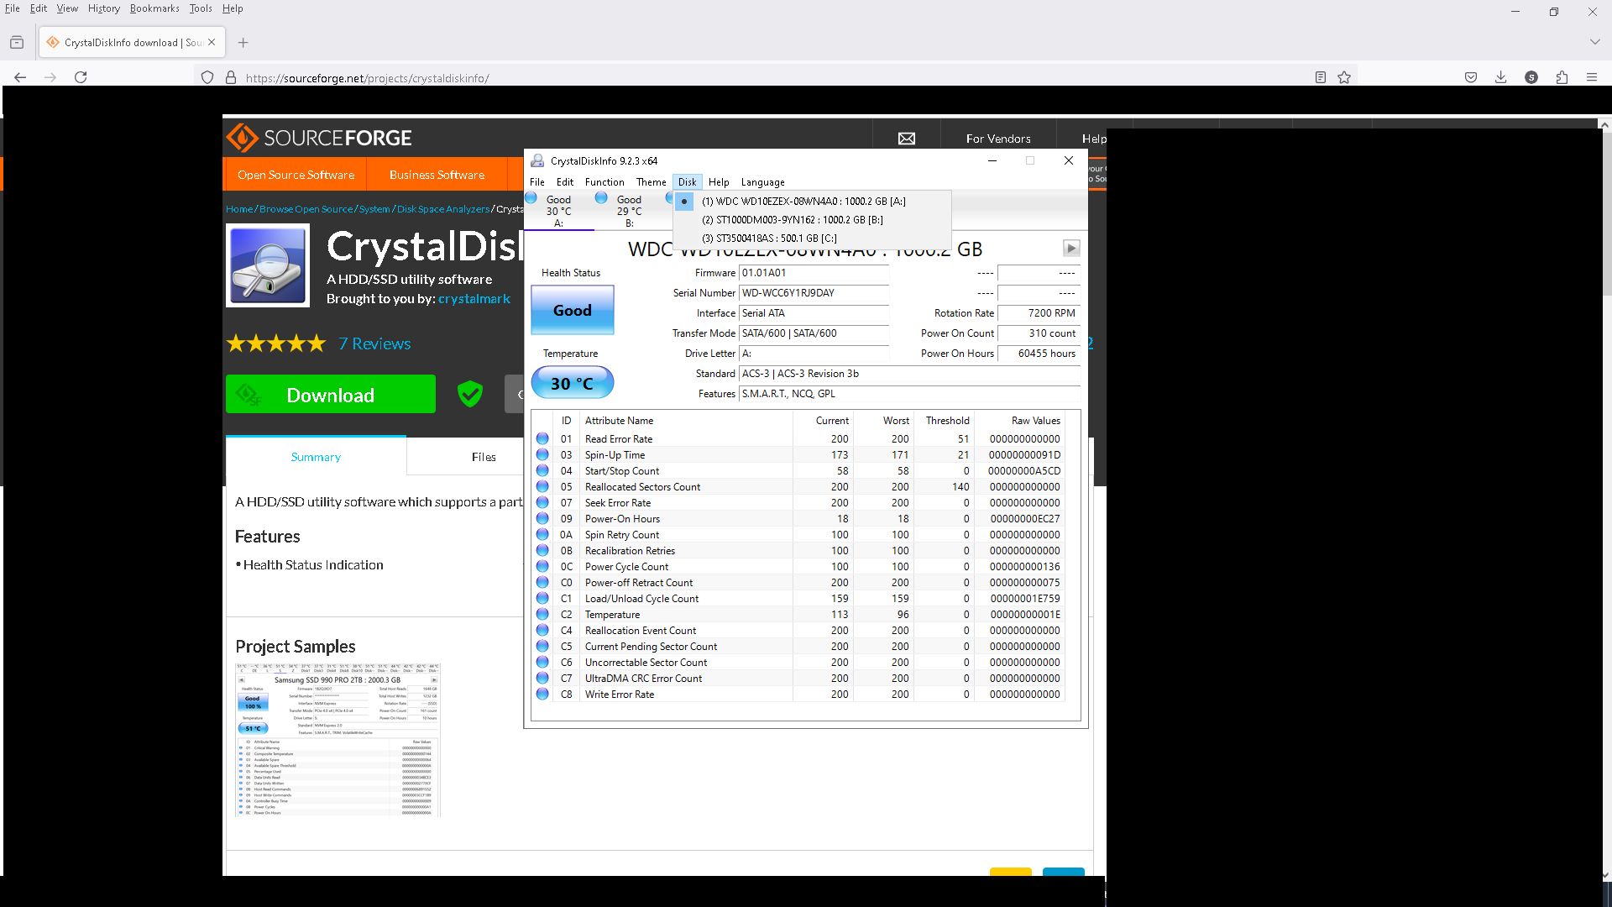Open the Samsung SSD project sample thumbnail
This screenshot has width=1612, height=907.
(x=338, y=739)
